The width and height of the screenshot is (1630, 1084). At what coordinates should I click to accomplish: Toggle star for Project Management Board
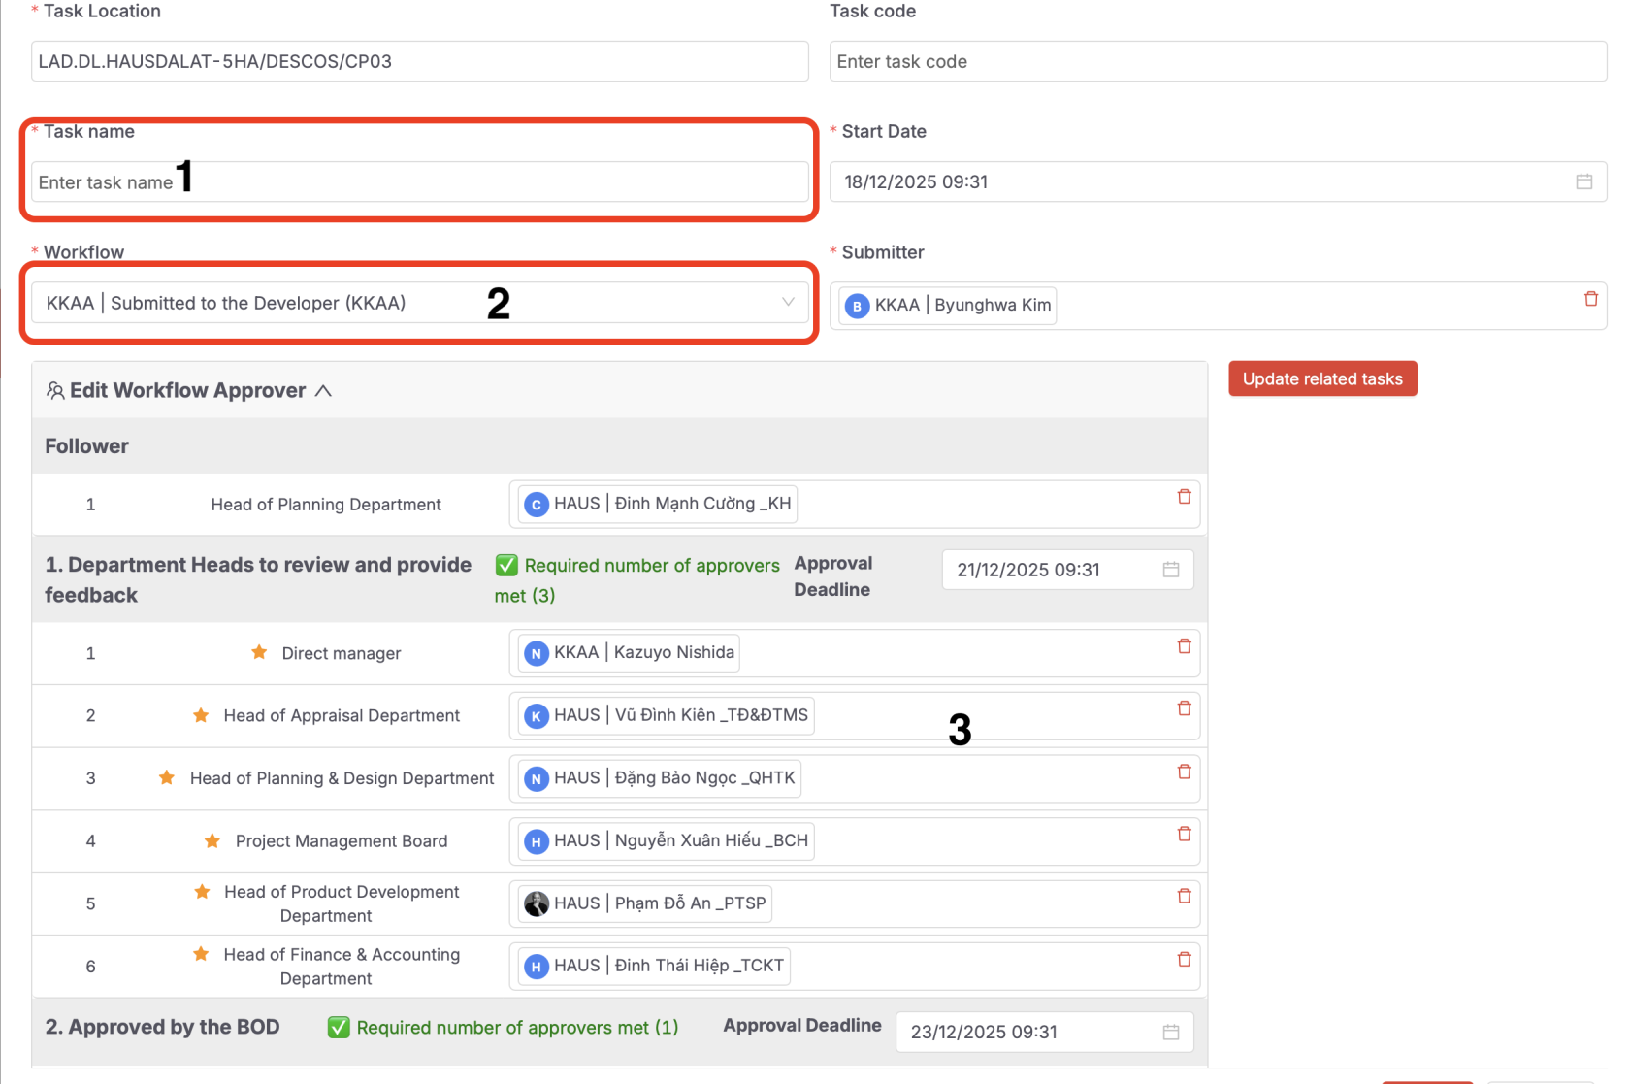tap(212, 840)
